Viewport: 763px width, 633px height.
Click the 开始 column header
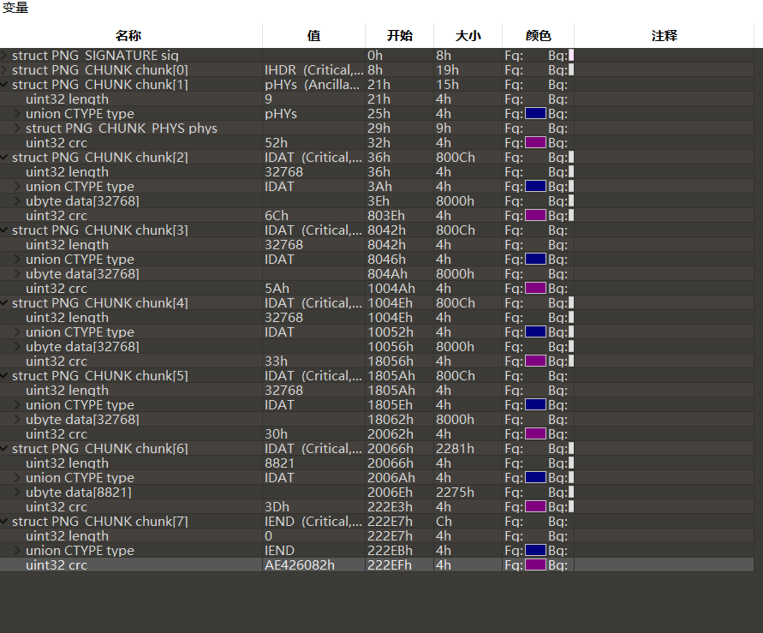[x=399, y=36]
